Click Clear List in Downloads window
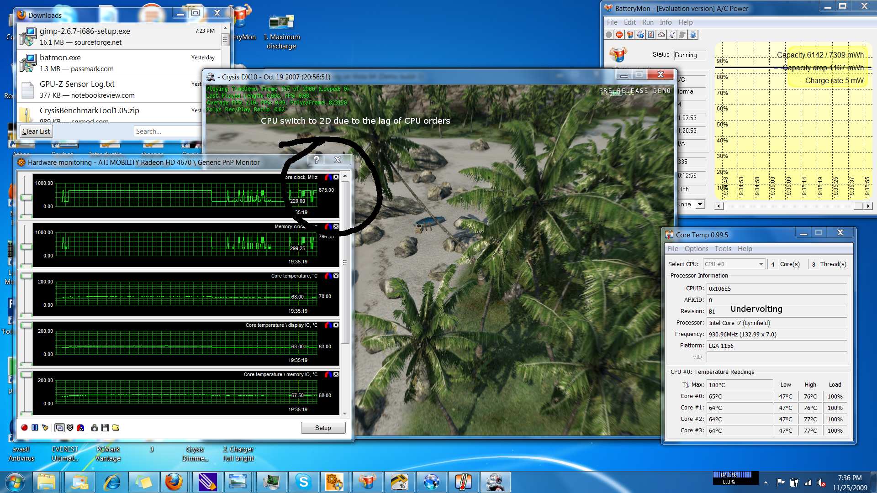The image size is (877, 493). [x=36, y=131]
